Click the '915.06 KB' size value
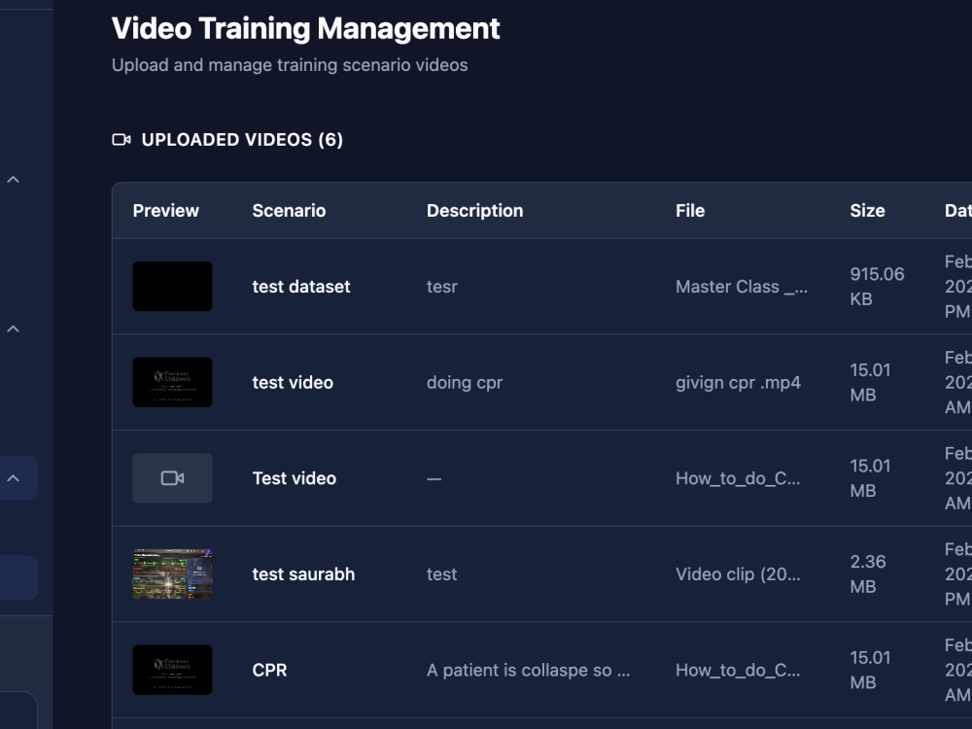Viewport: 972px width, 729px height. tap(877, 287)
